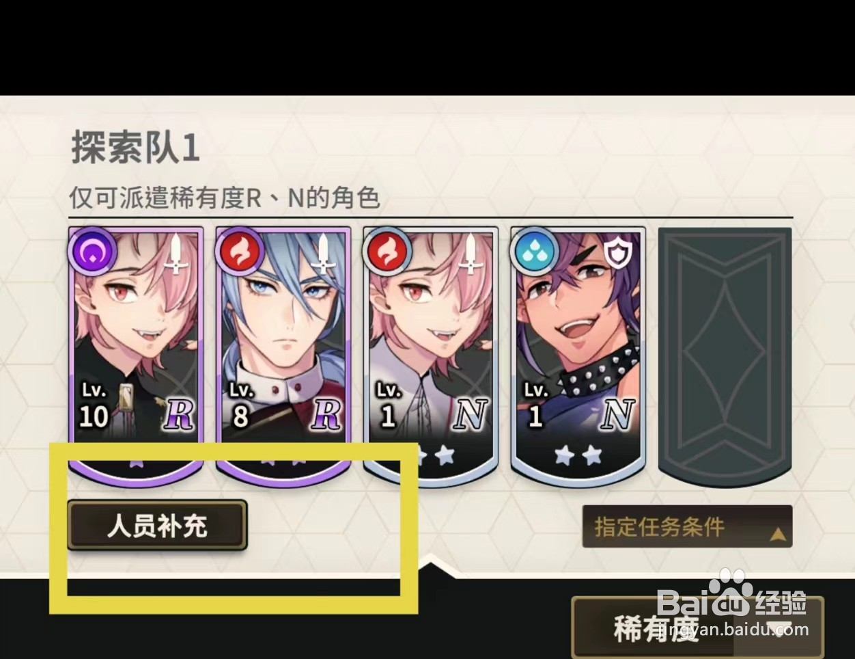This screenshot has width=855, height=659.
Task: Open the 稀有度 sort dropdown
Action: pyautogui.click(x=698, y=628)
